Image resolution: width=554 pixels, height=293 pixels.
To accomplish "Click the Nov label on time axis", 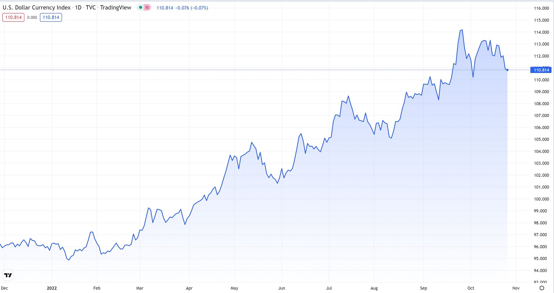I will tap(516, 288).
